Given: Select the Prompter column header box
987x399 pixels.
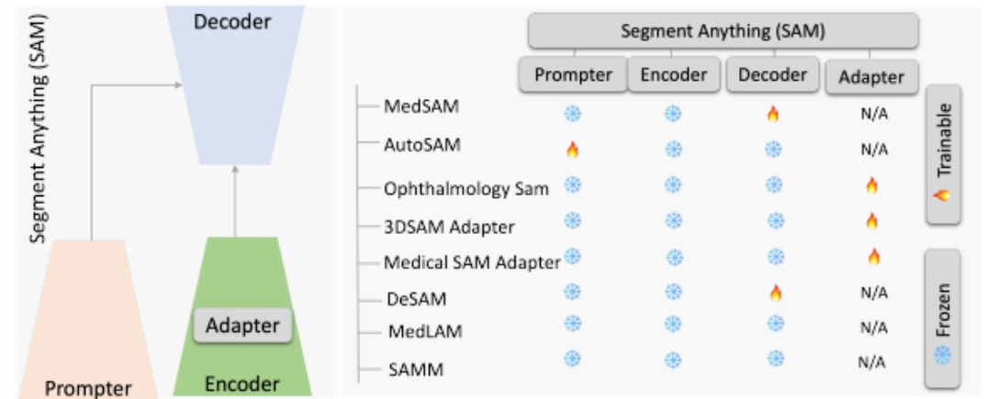Looking at the screenshot, I should [572, 75].
